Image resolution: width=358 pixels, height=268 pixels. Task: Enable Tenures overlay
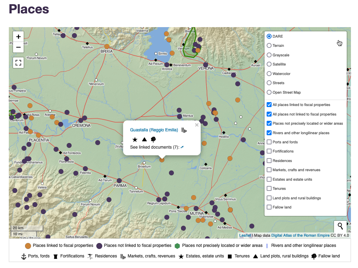point(269,188)
